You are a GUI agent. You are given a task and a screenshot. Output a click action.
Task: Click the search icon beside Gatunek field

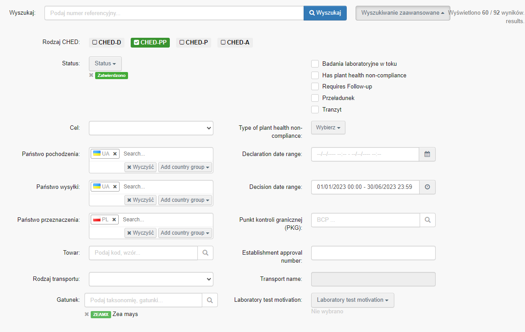coord(210,300)
